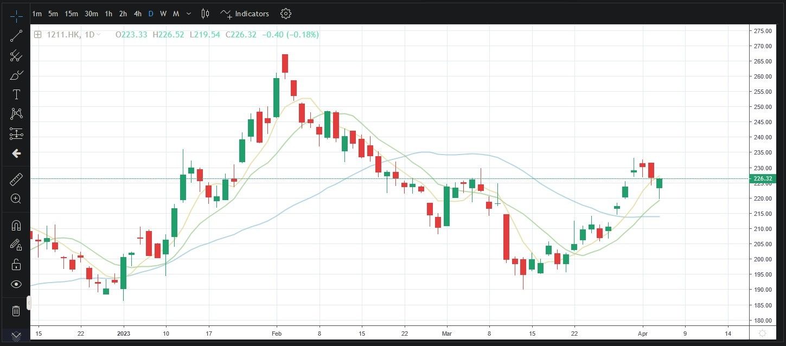Open the Indicators dialog
The image size is (786, 346).
(x=245, y=14)
